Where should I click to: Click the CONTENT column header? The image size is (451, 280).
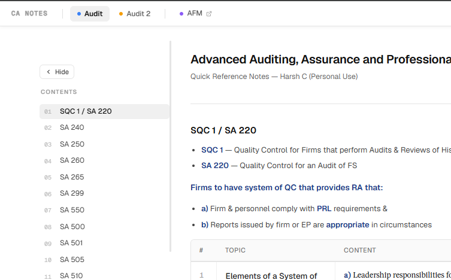tap(360, 251)
